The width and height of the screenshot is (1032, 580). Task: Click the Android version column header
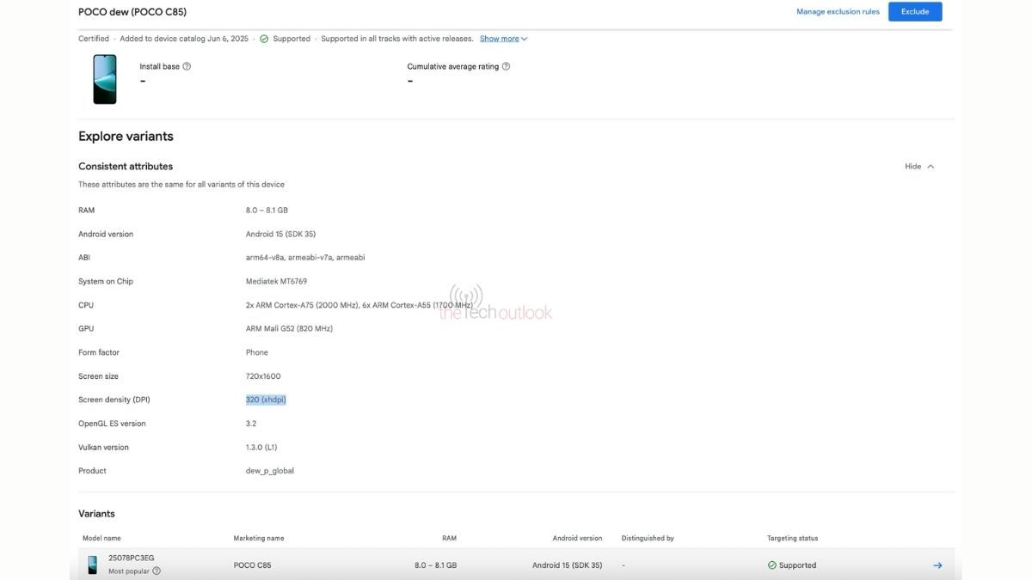pyautogui.click(x=577, y=538)
